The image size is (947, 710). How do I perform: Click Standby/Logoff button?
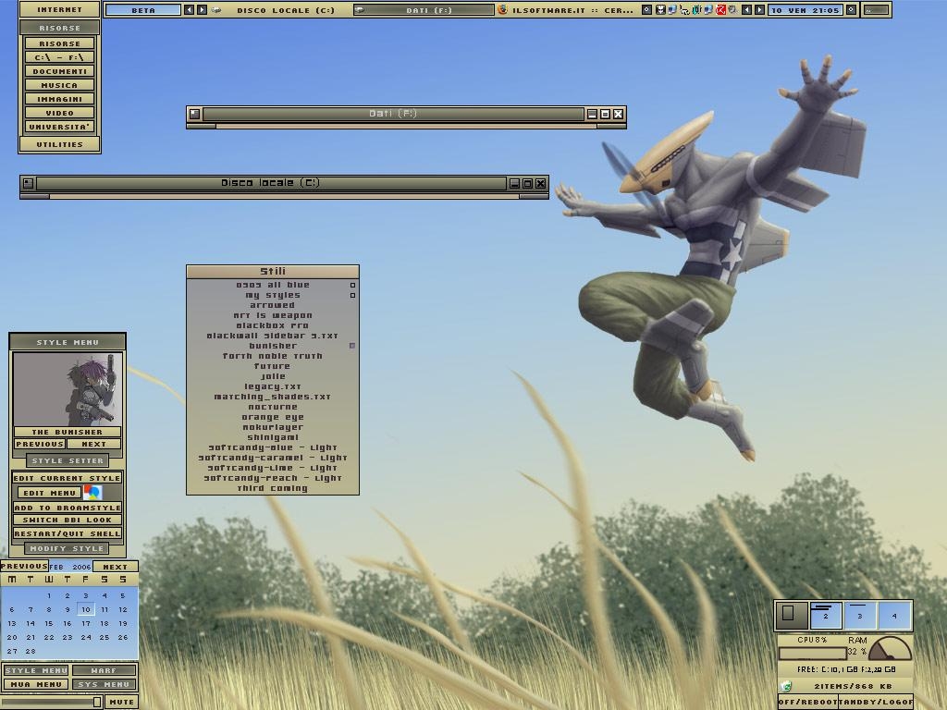click(x=875, y=702)
